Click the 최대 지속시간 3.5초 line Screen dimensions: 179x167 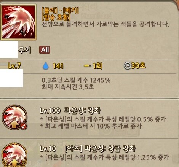[x=68, y=87]
